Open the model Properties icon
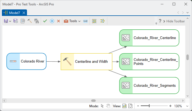 [23, 21]
